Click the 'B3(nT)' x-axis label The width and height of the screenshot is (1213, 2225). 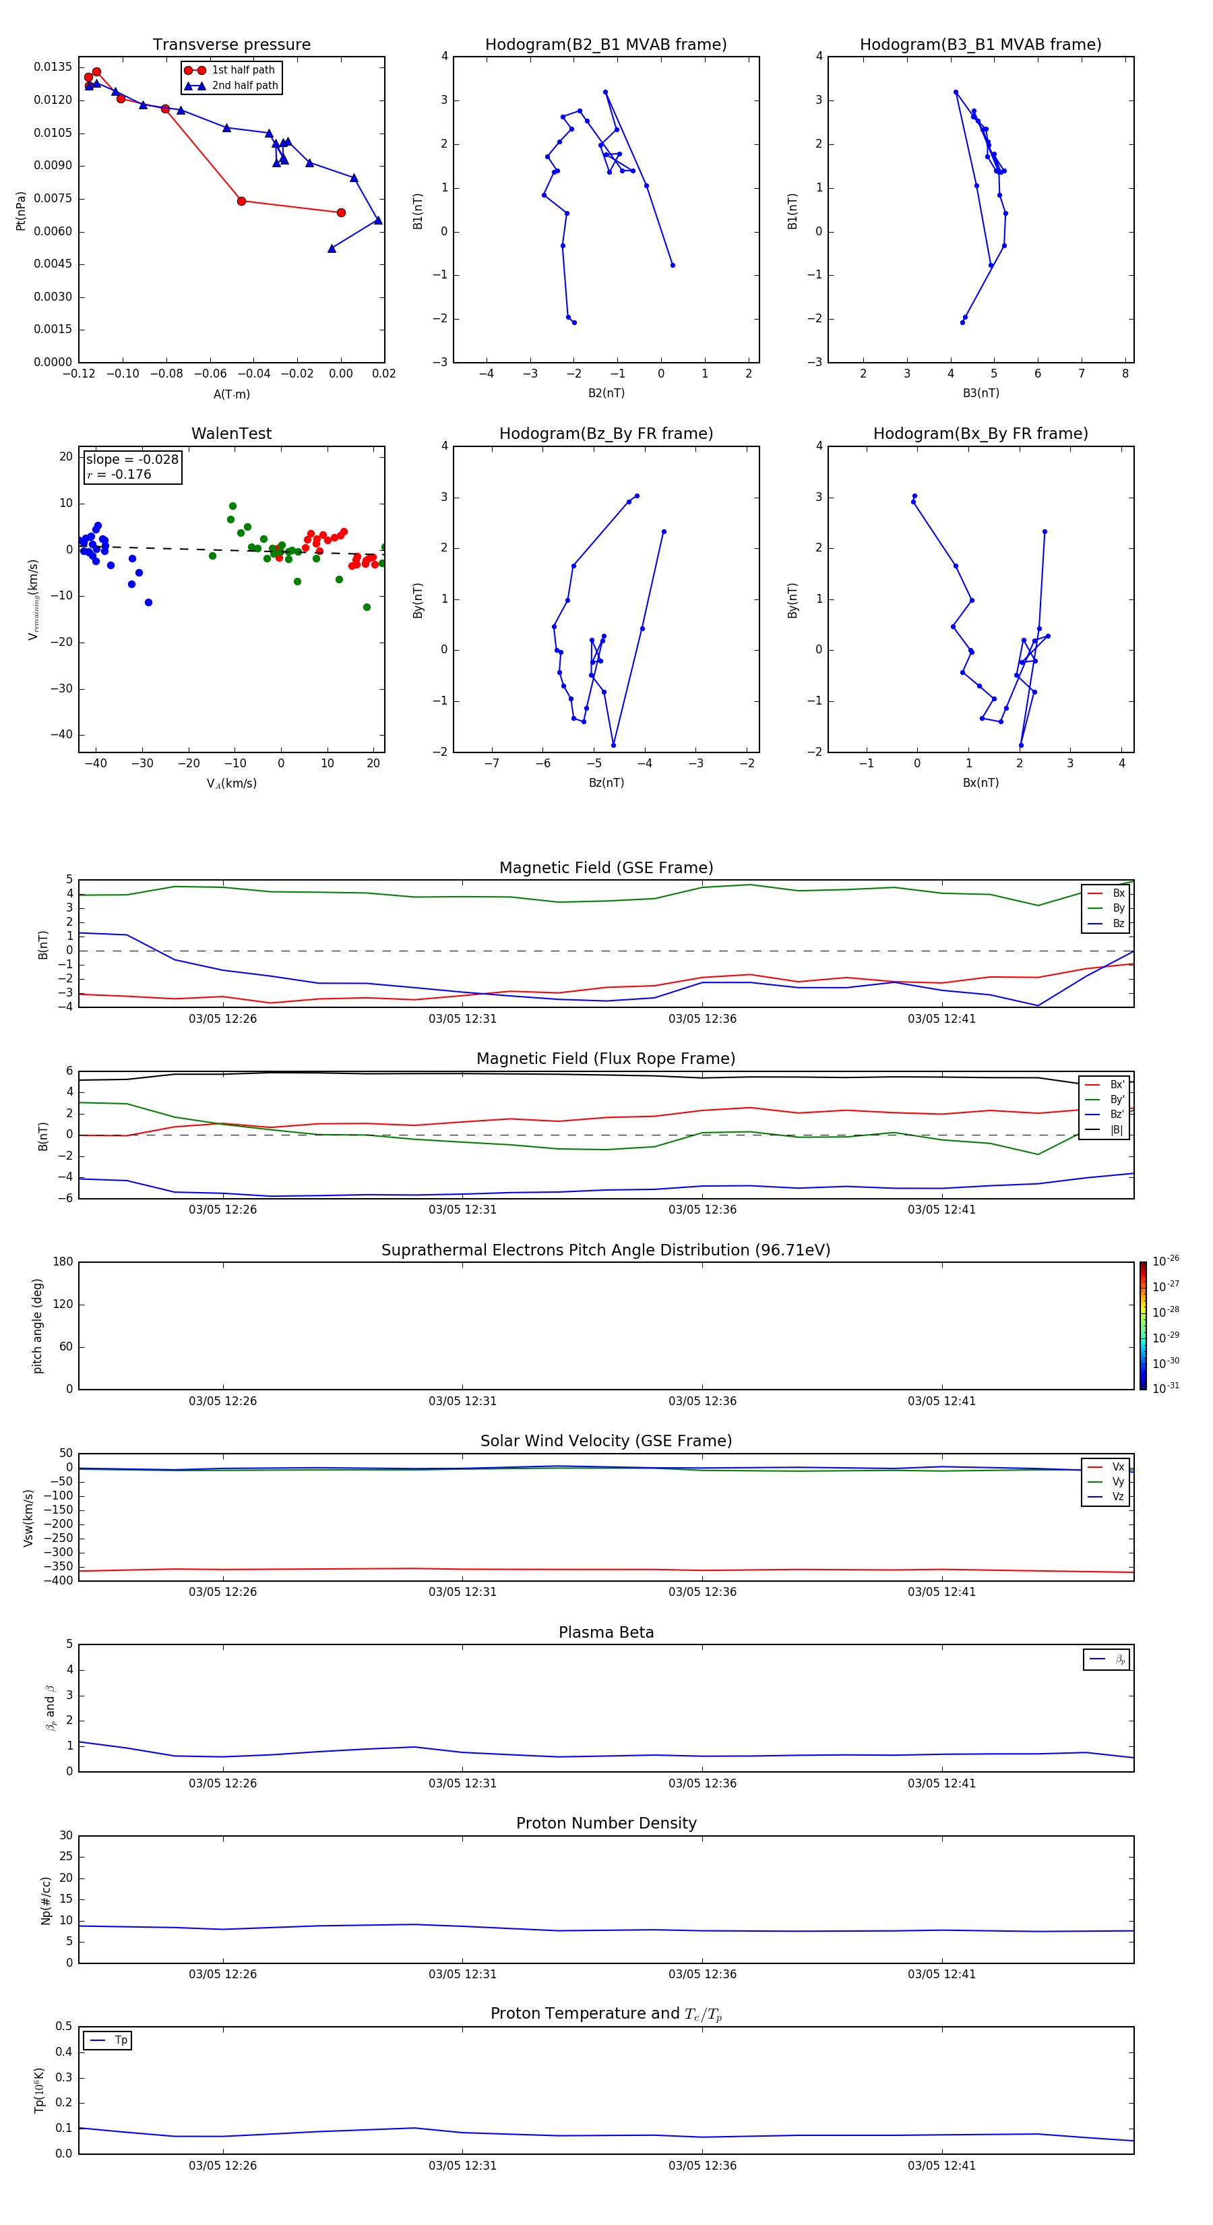(x=981, y=393)
